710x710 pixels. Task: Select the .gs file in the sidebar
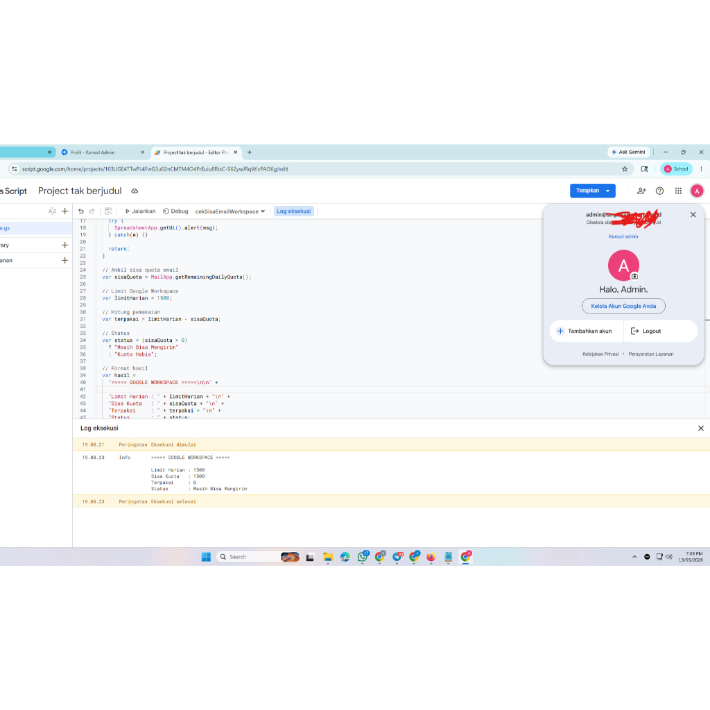pyautogui.click(x=36, y=228)
